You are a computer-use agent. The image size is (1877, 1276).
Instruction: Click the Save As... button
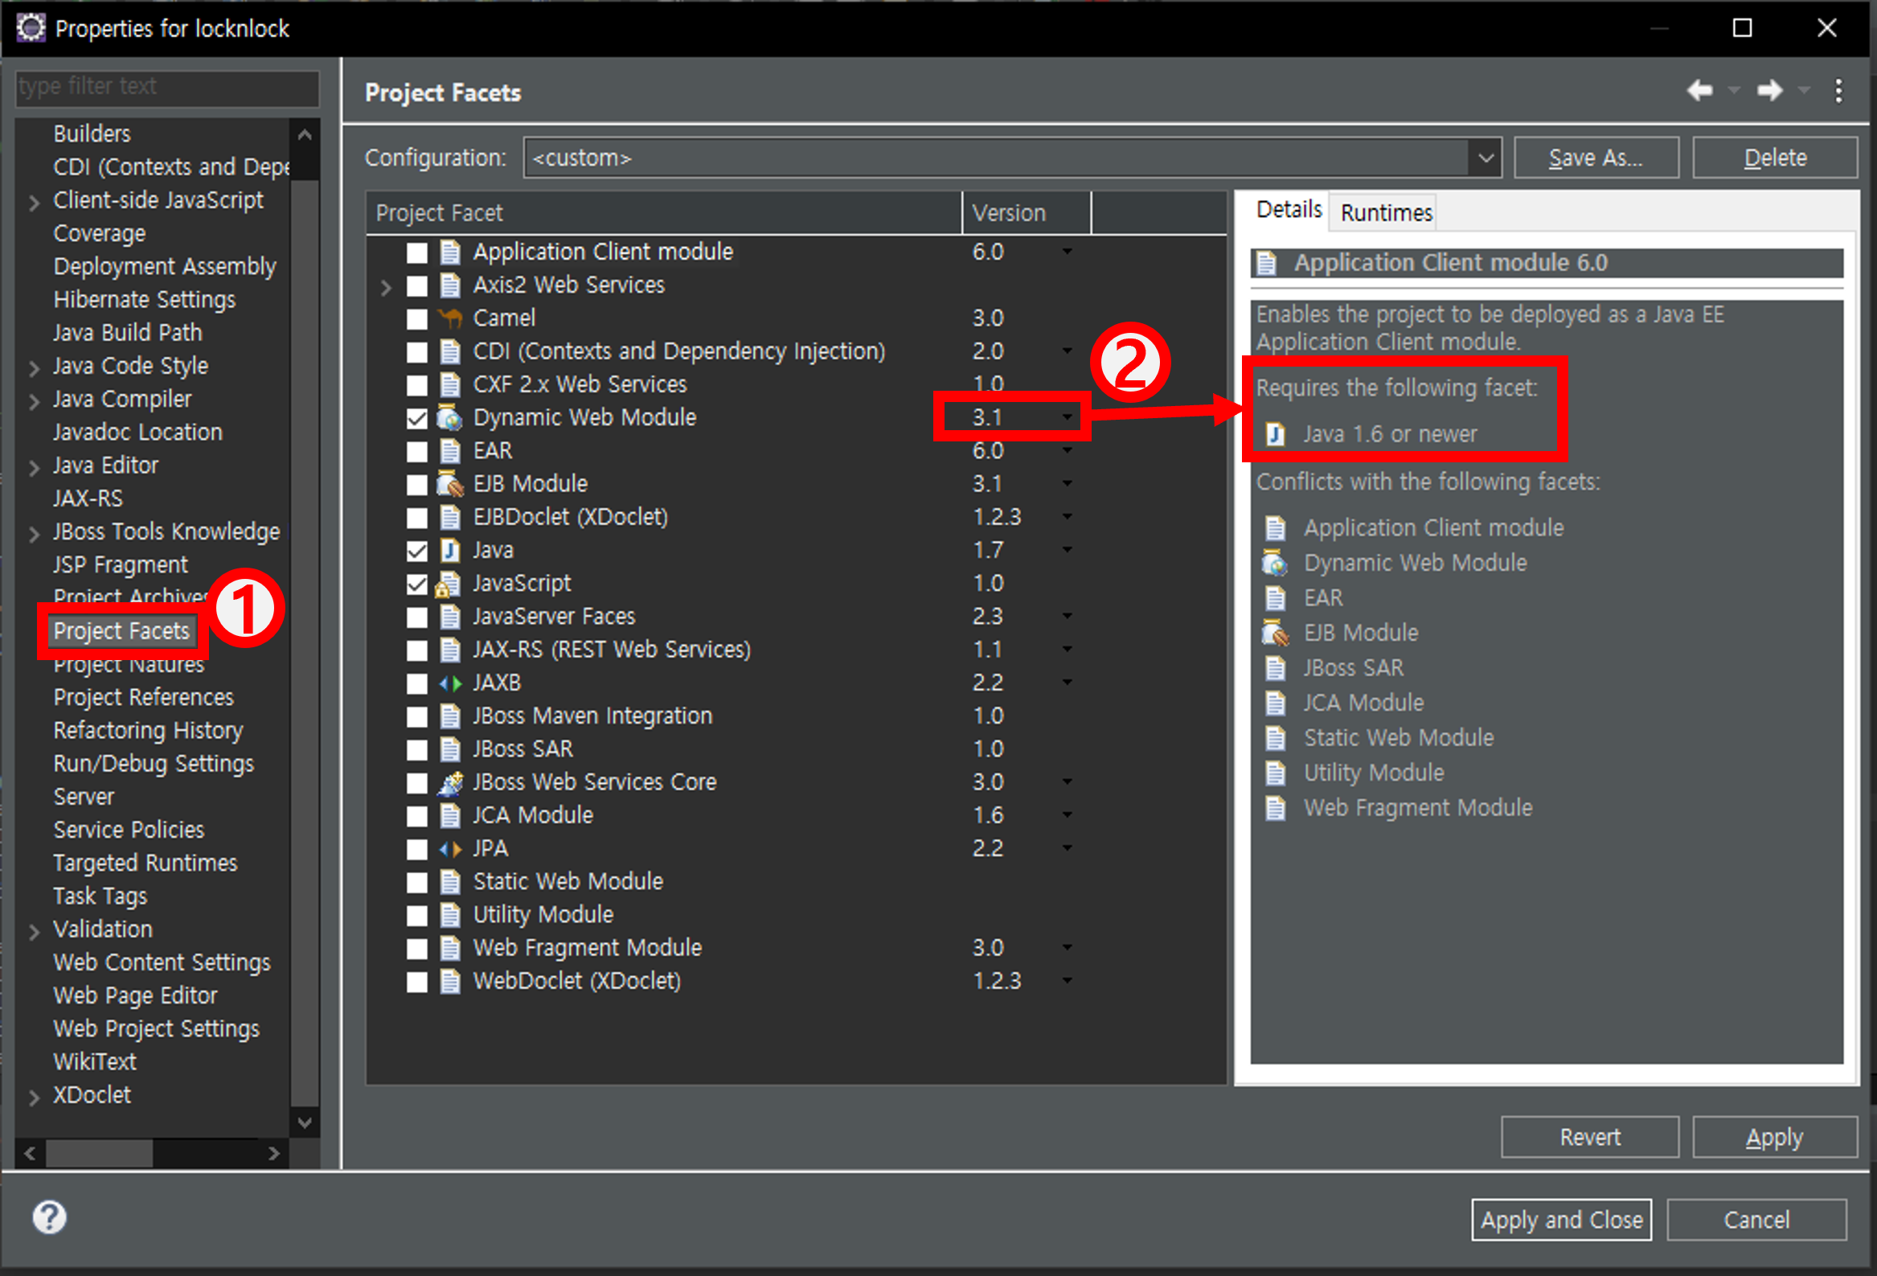[x=1595, y=158]
